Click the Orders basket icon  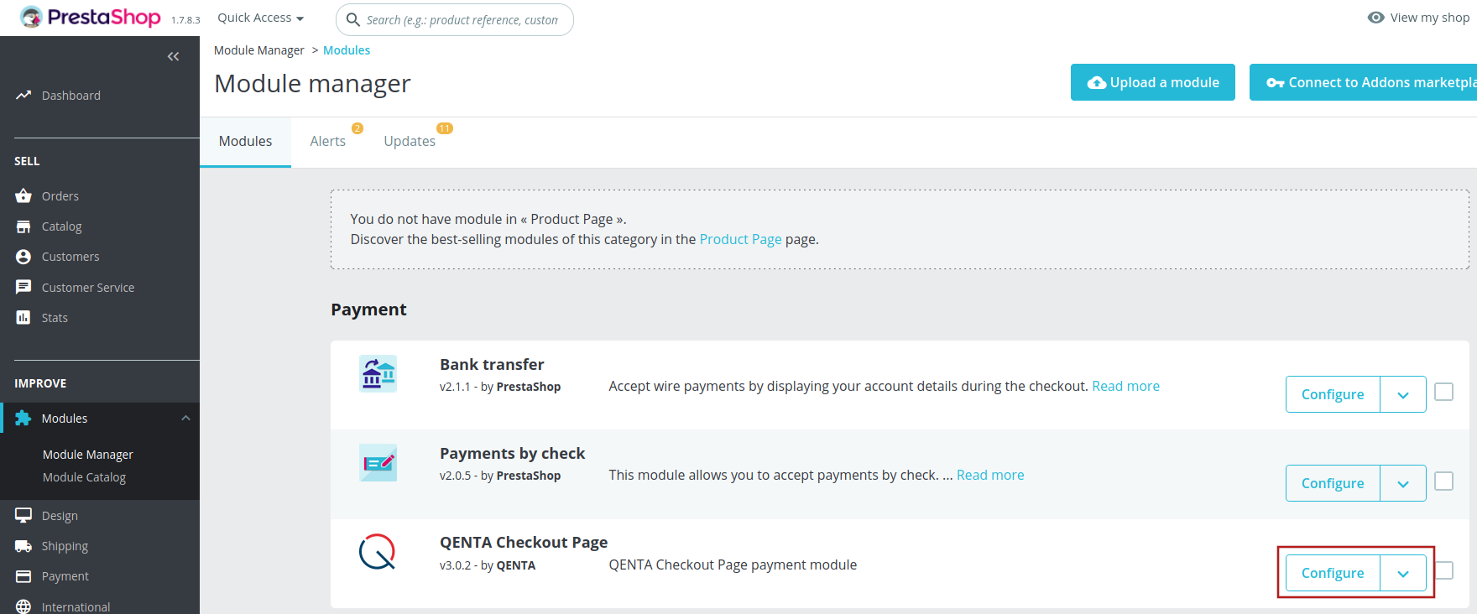23,196
